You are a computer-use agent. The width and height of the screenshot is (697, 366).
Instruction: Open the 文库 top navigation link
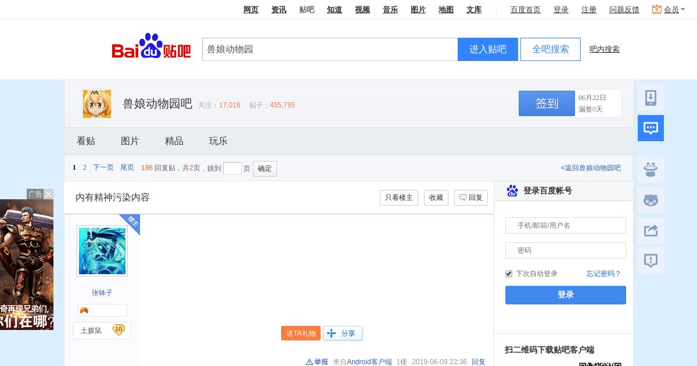pyautogui.click(x=474, y=9)
